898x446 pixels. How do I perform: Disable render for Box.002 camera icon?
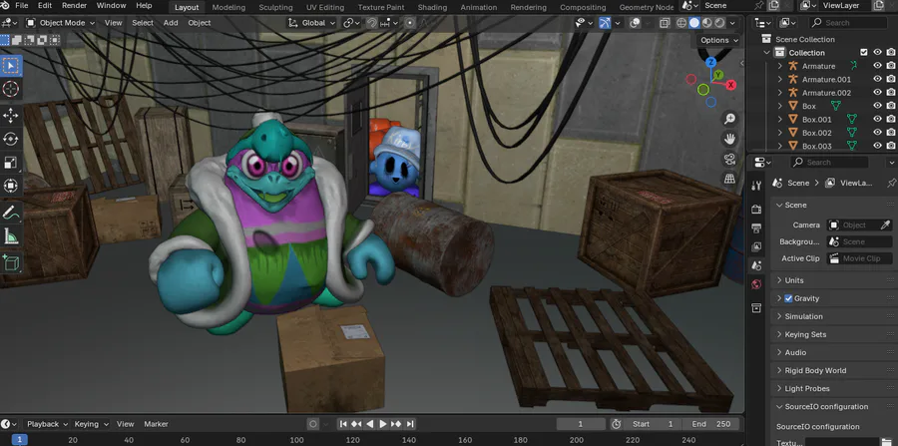pyautogui.click(x=891, y=133)
